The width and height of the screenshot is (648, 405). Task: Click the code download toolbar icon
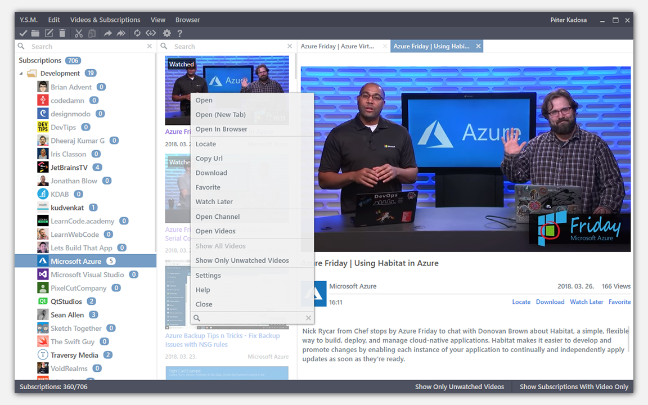pos(150,33)
